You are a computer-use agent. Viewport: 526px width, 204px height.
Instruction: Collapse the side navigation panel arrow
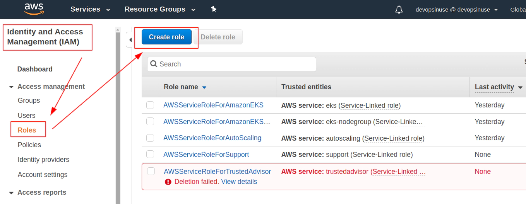pos(130,40)
